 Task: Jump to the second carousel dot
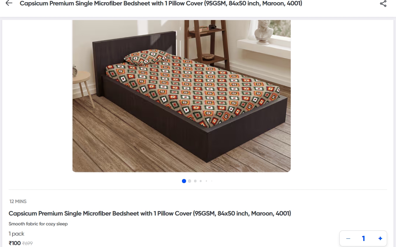190,181
